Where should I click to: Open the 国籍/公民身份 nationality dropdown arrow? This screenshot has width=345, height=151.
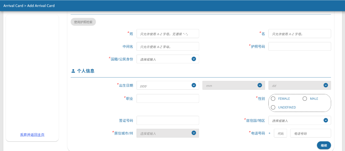coord(193,59)
